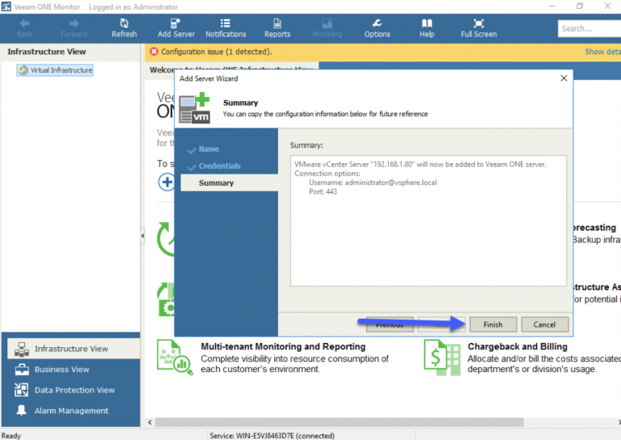Click the horizontal scrollbar at bottom
This screenshot has height=440, width=621.
click(339, 422)
